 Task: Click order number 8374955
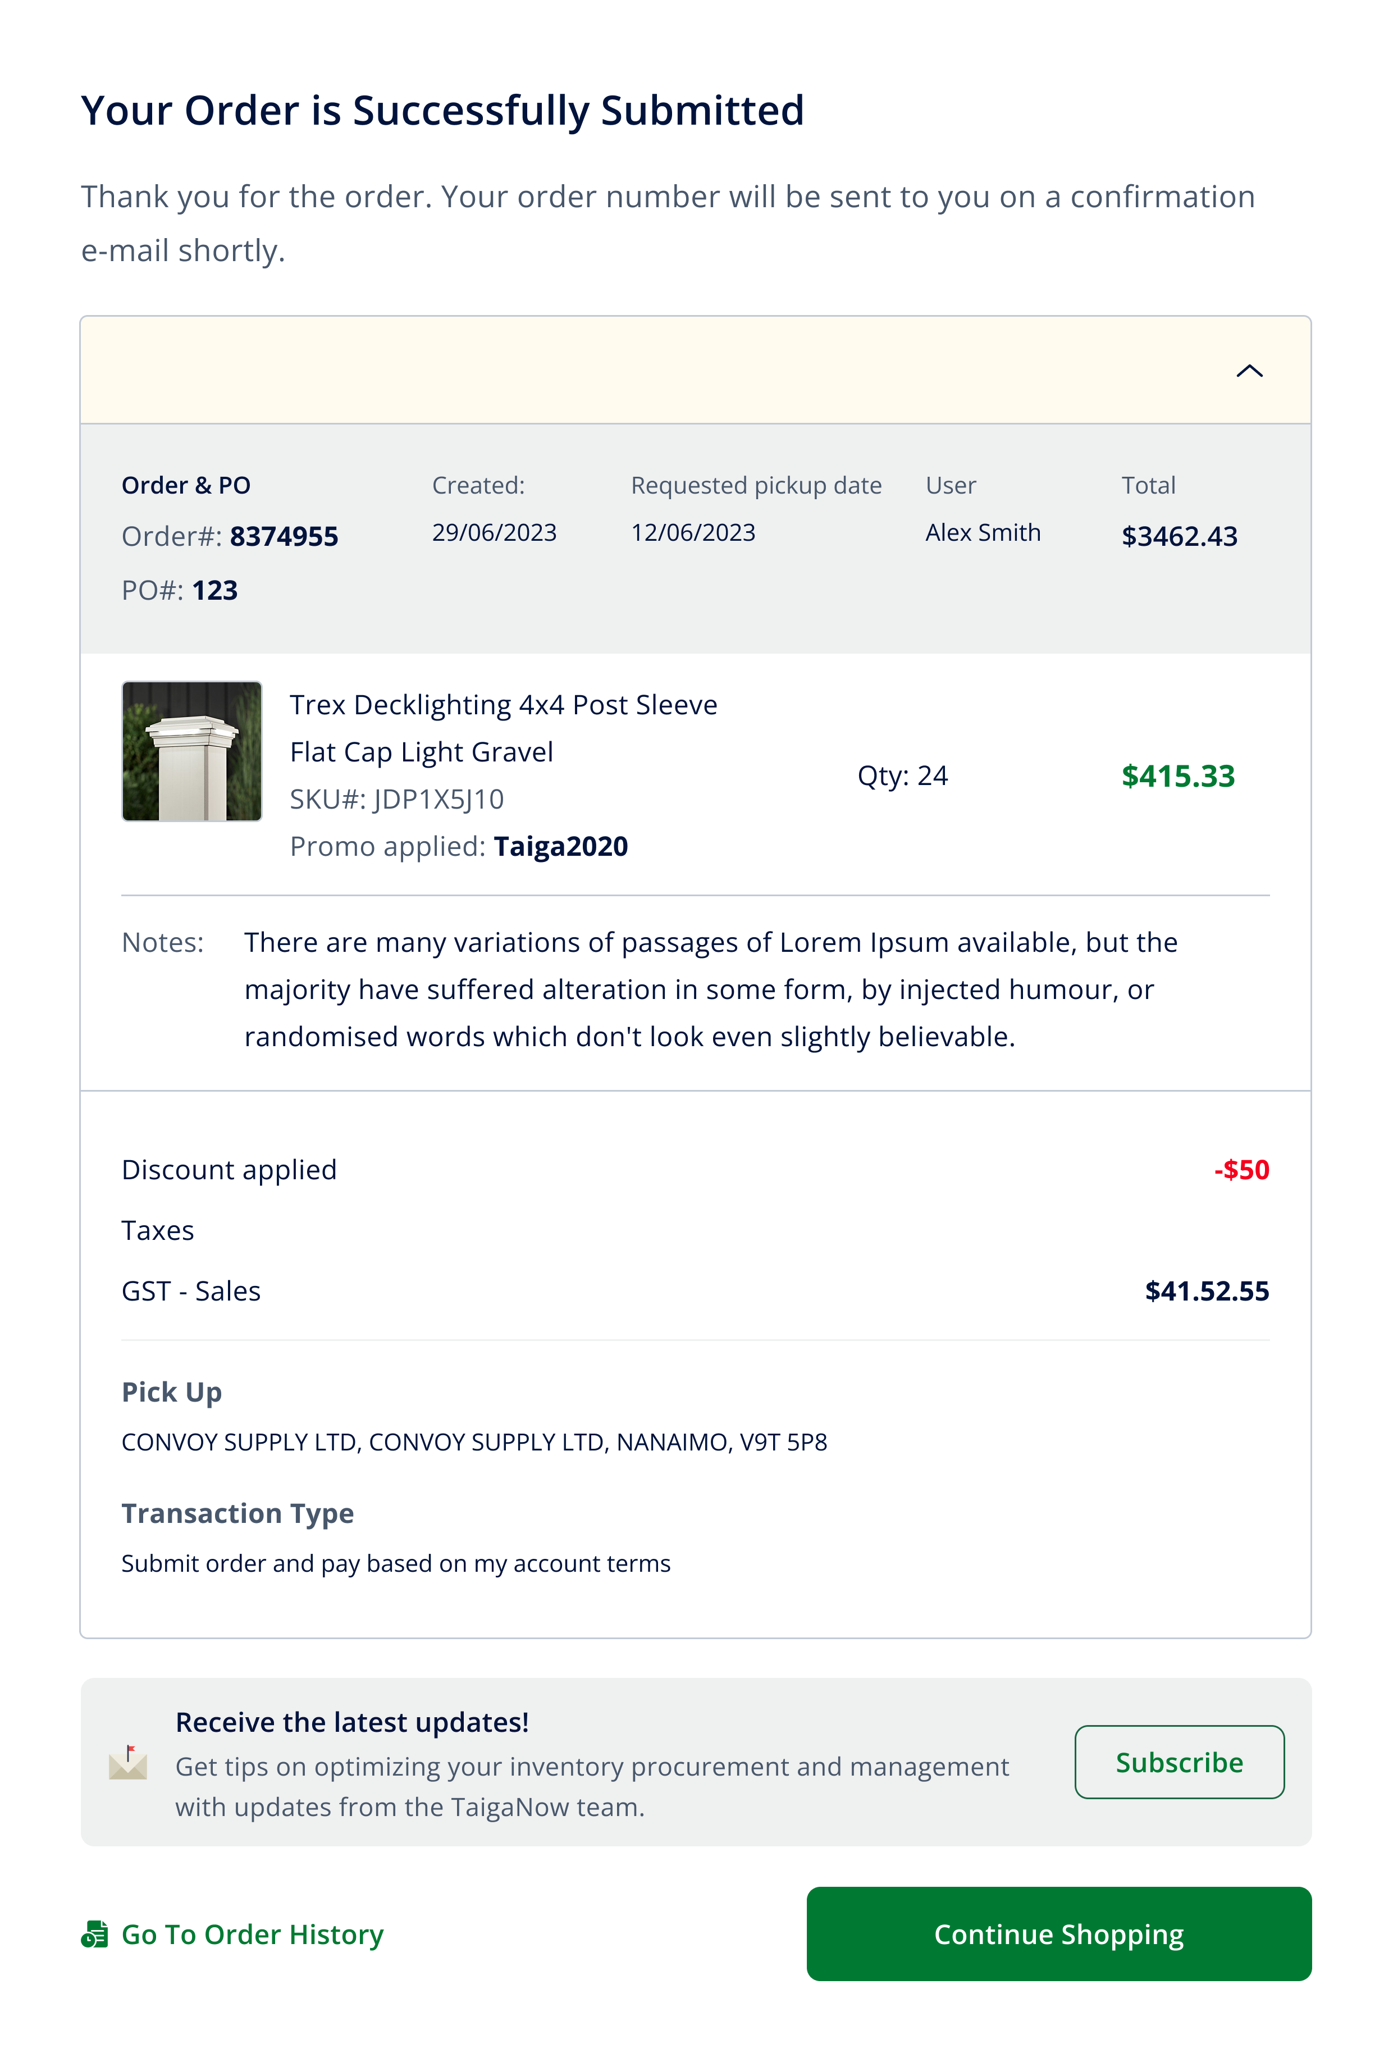point(284,537)
